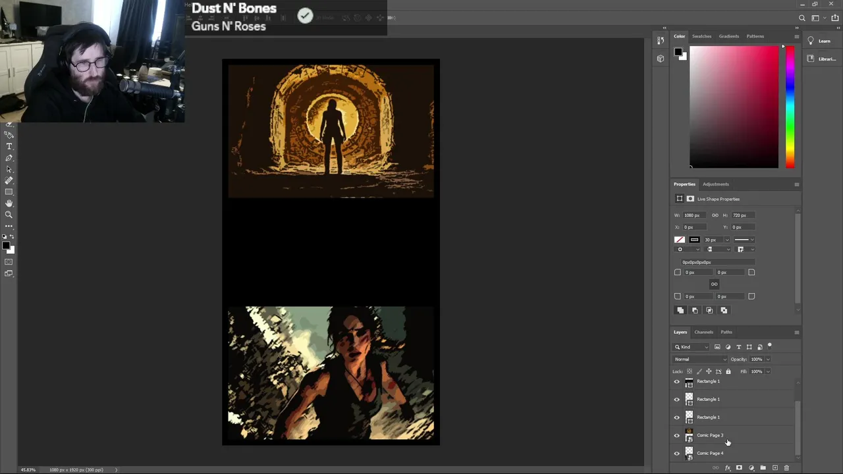Open the Adjustments tab
This screenshot has height=474, width=843.
coord(716,184)
